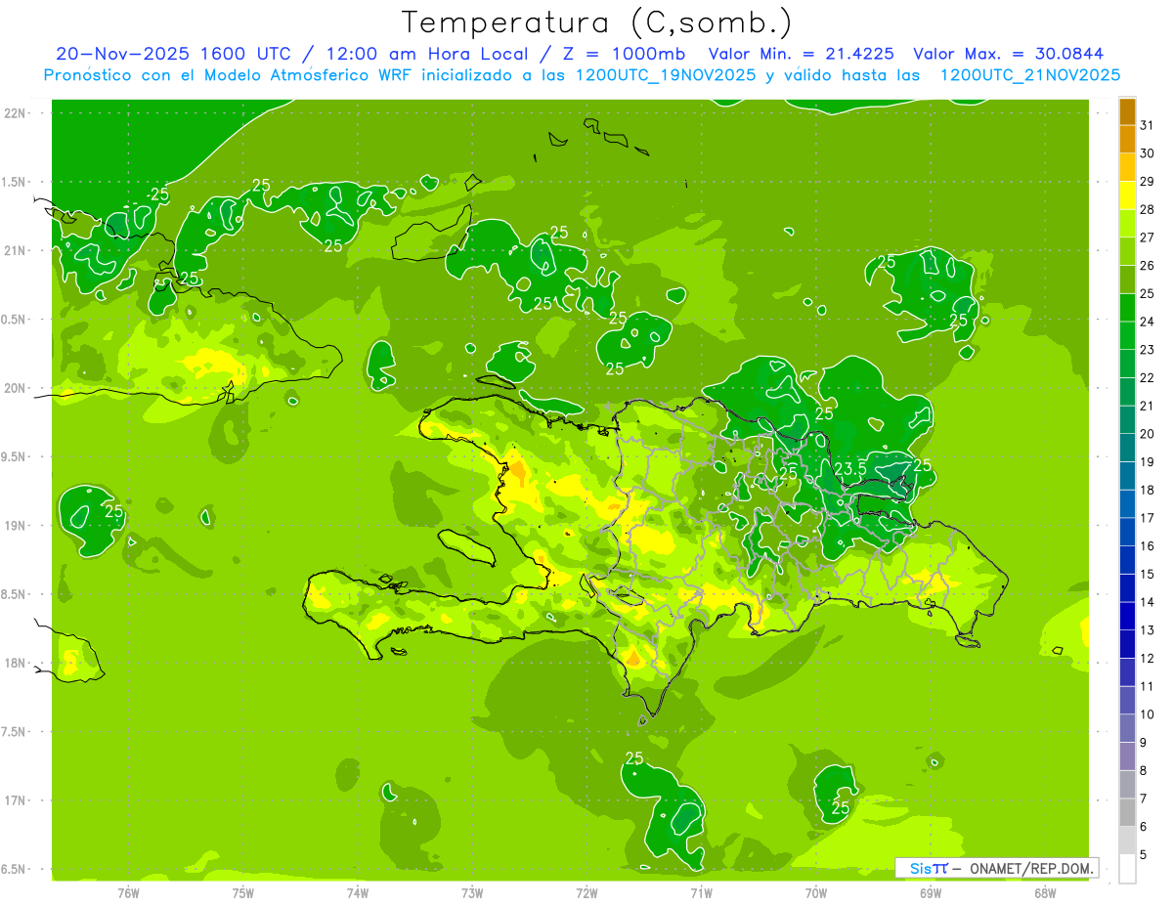
Task: Pick the blue colorbar swatch between 14 and 15
Action: (x=1127, y=588)
